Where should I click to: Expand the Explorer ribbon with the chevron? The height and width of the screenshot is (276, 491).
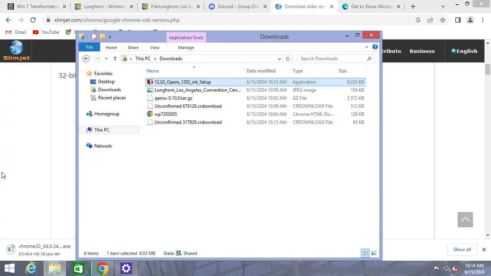(x=367, y=47)
